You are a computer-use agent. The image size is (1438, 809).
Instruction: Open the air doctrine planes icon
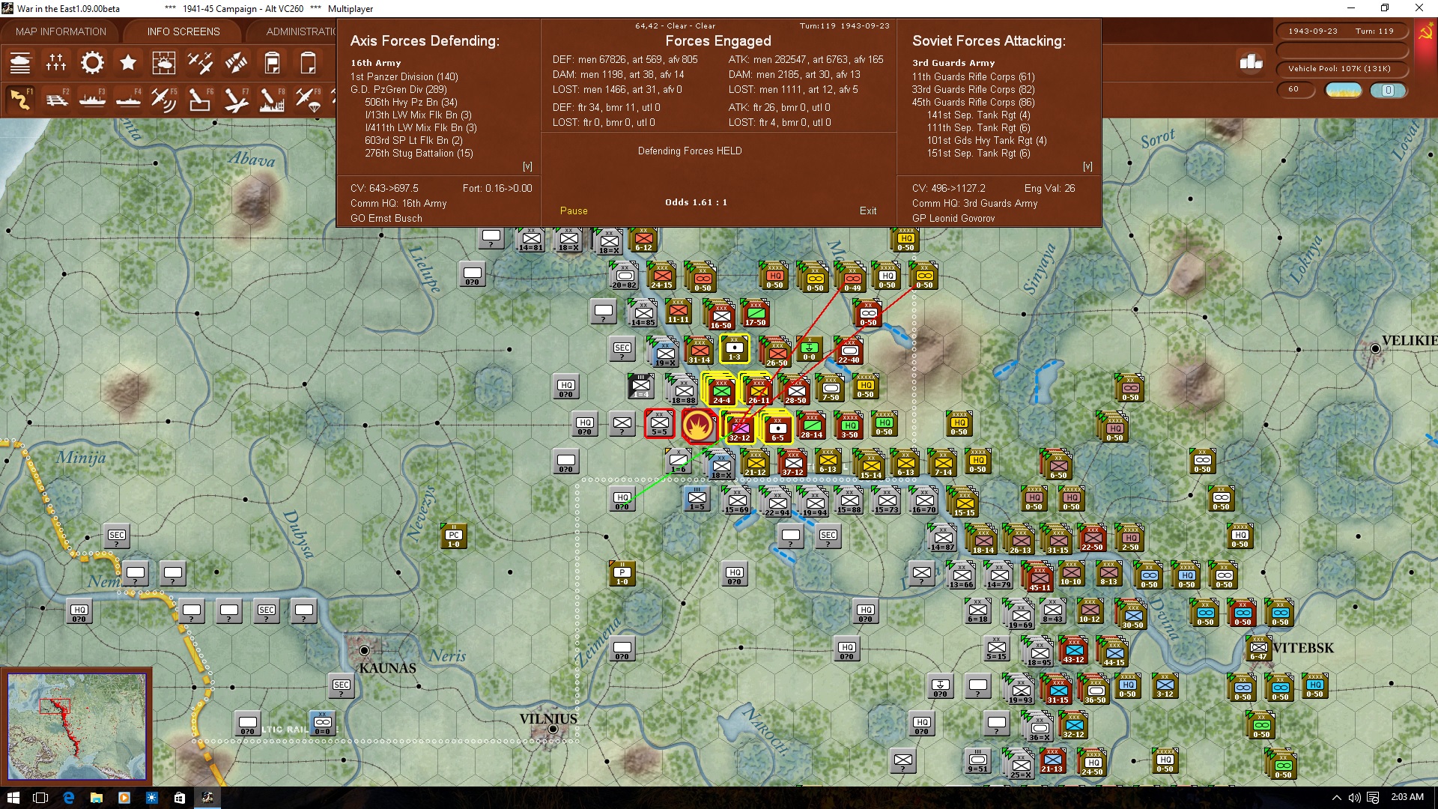pyautogui.click(x=200, y=63)
